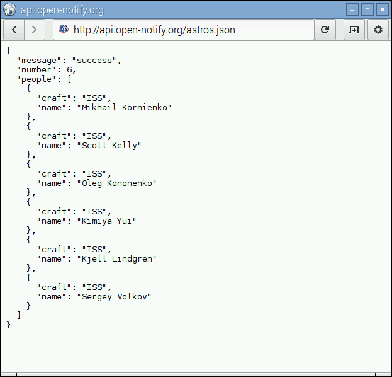Maximize the browser window
392x377 pixels.
coord(367,9)
